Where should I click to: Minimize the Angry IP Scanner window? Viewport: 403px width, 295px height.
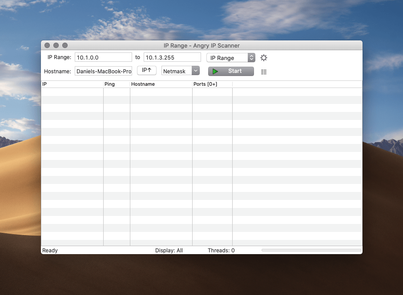56,45
